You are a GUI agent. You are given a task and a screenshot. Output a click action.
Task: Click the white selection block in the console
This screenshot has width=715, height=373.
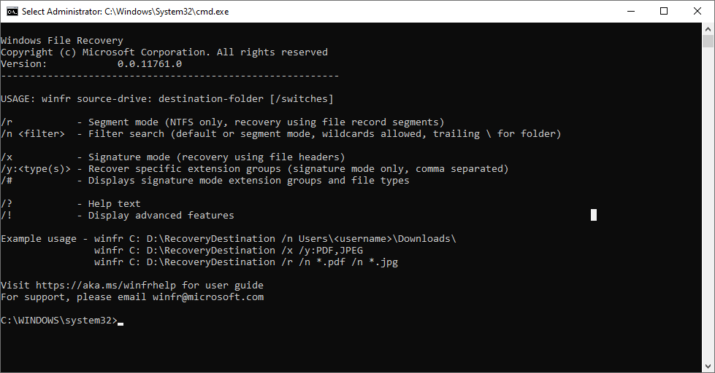(x=594, y=214)
